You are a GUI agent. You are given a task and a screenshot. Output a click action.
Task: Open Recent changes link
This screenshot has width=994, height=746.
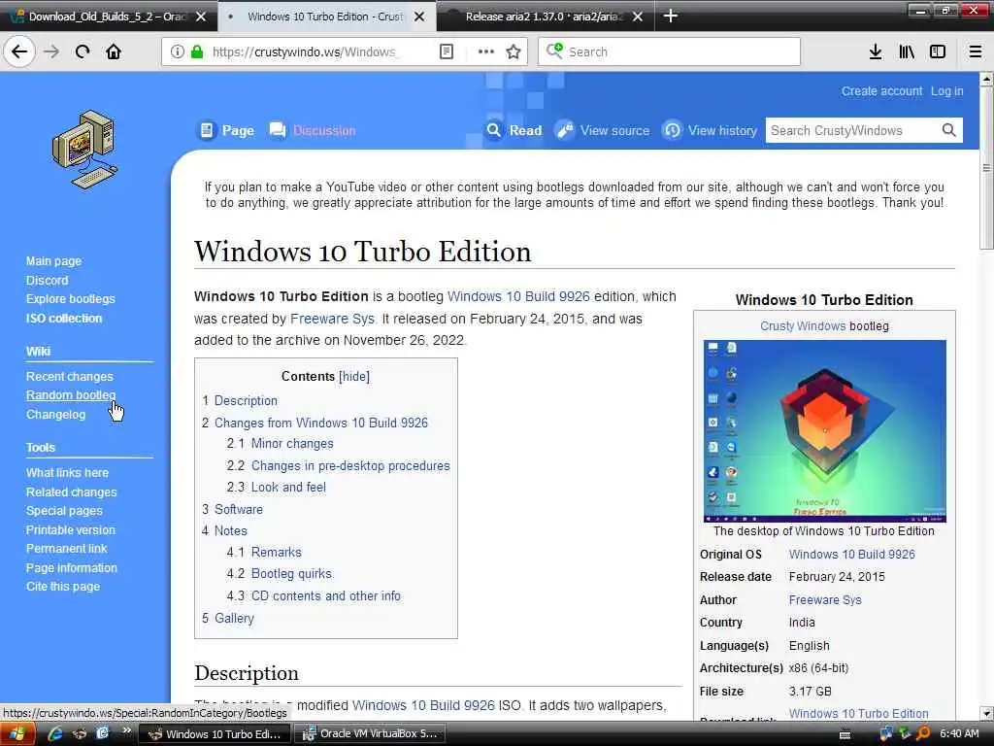69,376
